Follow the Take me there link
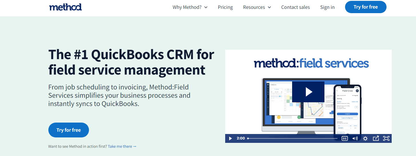 tap(122, 146)
